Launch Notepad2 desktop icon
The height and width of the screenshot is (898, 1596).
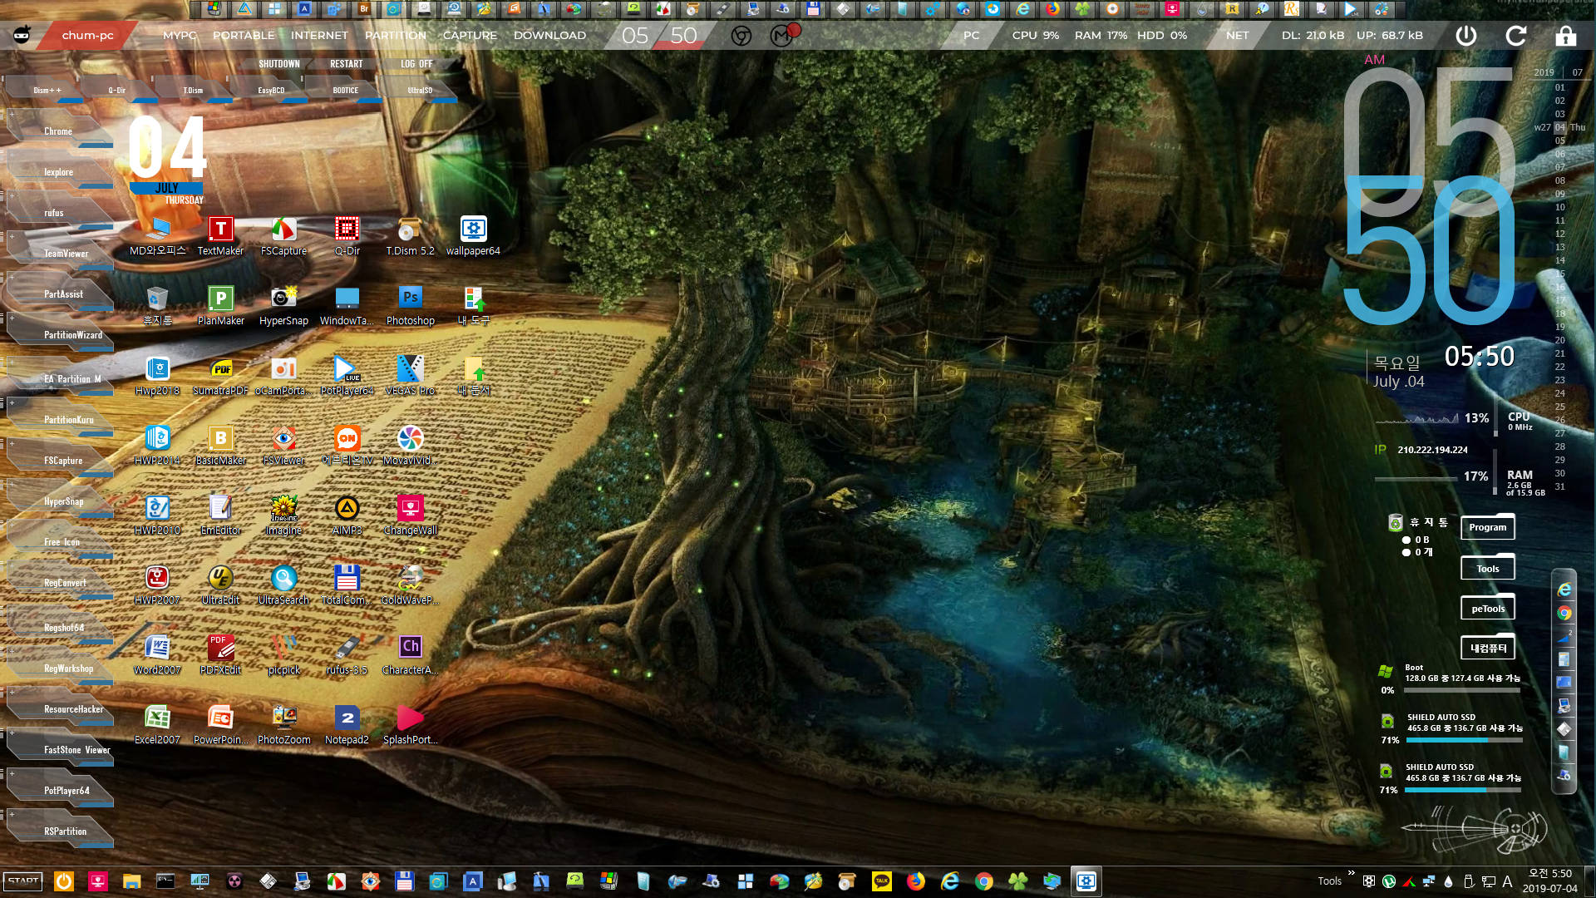347,725
